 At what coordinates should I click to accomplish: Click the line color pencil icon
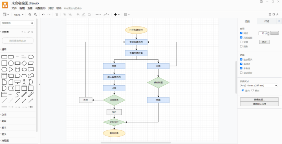point(84,15)
